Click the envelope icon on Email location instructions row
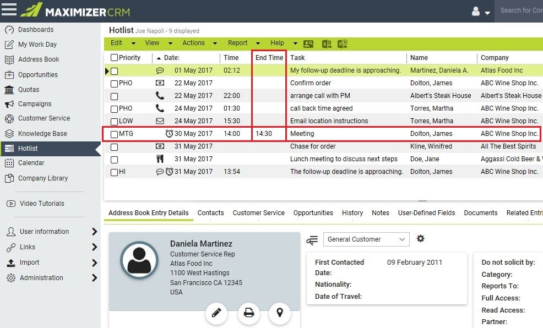The height and width of the screenshot is (328, 543). (x=160, y=121)
